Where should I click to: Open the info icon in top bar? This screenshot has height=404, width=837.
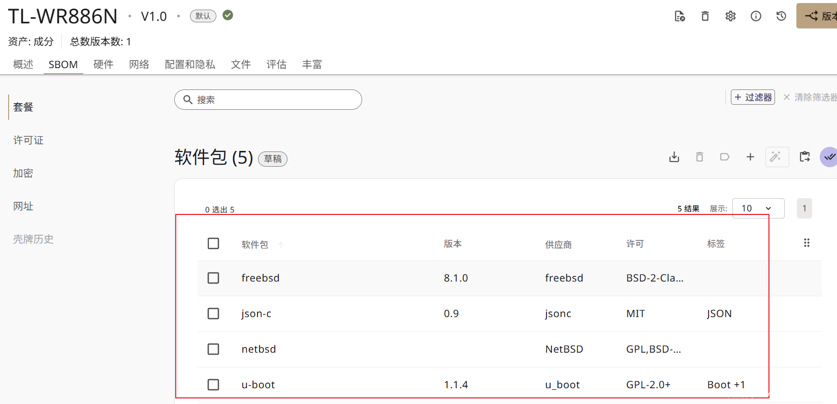click(x=756, y=16)
